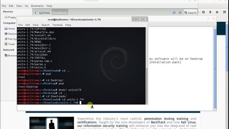Image resolution: width=229 pixels, height=129 pixels.
Task: Open Trash in sidebar
Action: click(x=10, y=44)
